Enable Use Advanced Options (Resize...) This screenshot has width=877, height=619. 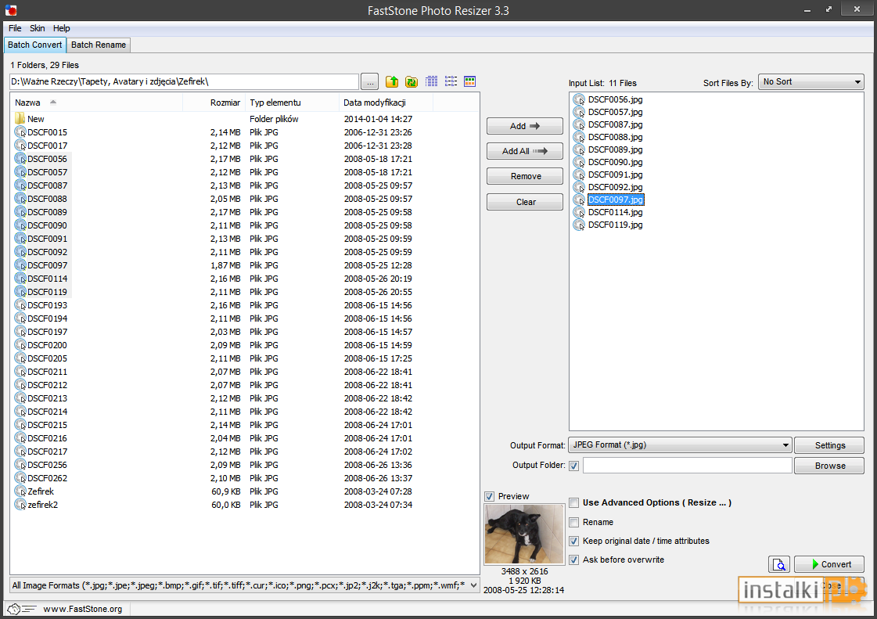click(x=574, y=502)
